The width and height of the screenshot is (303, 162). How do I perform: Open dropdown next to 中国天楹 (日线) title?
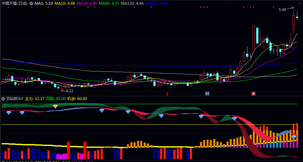pos(31,3)
